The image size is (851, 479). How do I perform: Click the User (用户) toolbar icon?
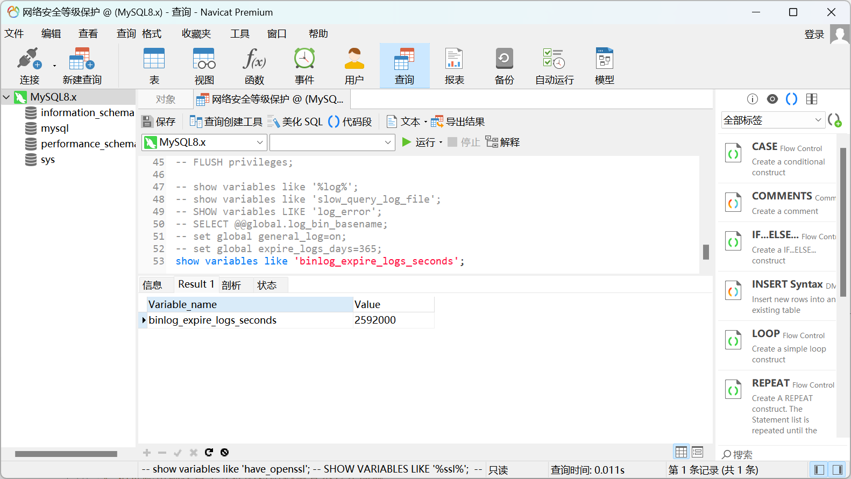pyautogui.click(x=354, y=66)
